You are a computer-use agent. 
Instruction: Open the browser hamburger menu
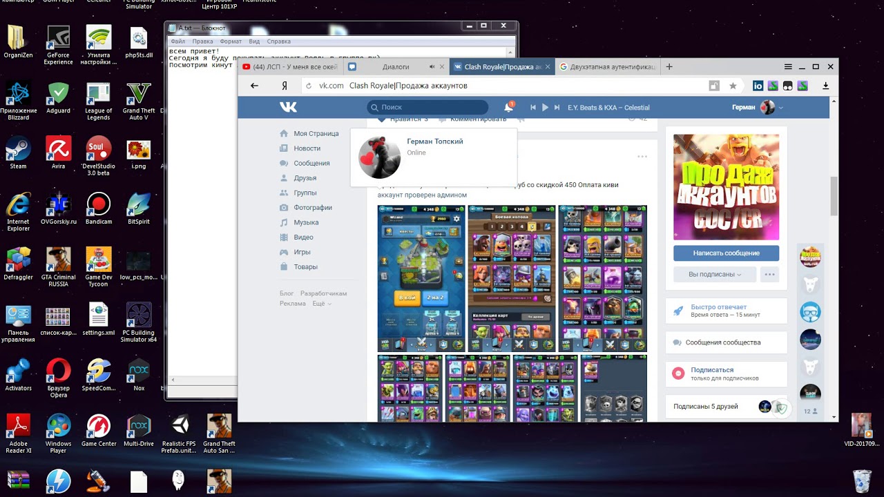coord(788,67)
